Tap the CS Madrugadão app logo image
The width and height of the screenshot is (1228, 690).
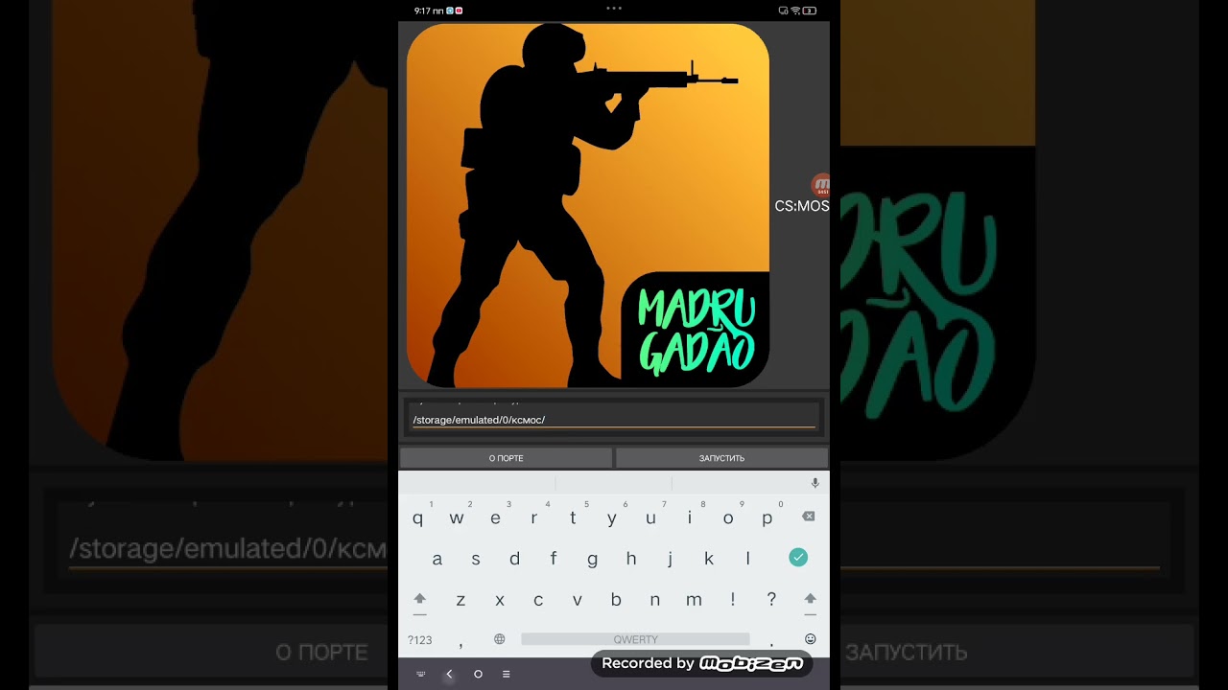588,205
